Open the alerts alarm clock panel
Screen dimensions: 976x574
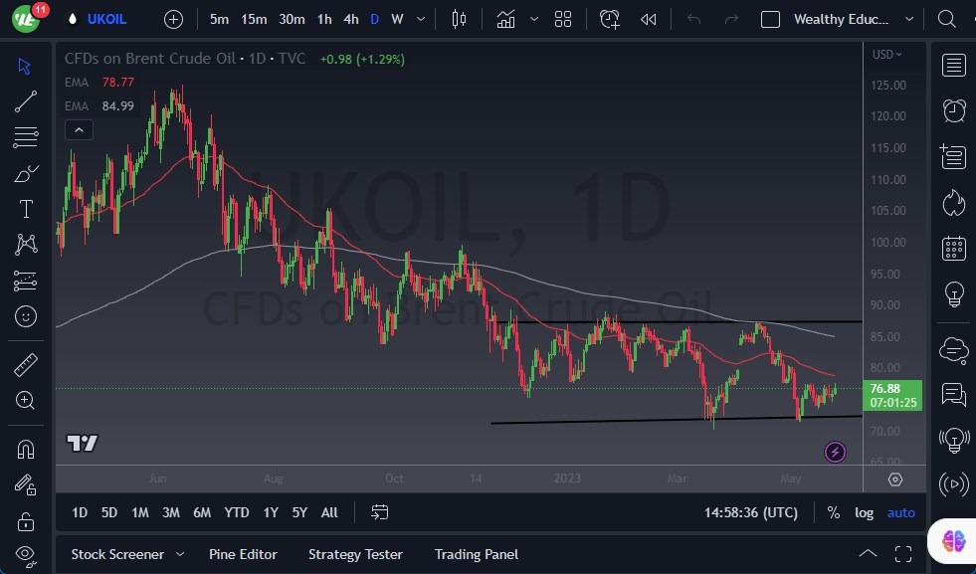(x=954, y=110)
